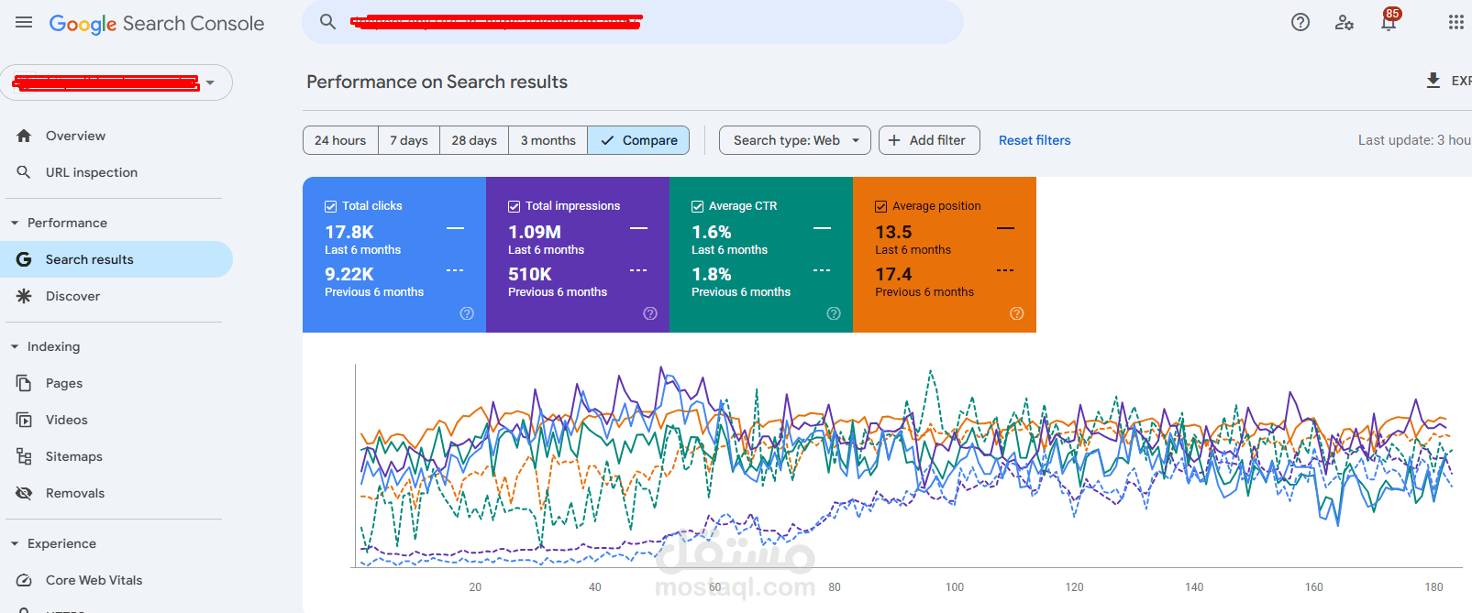Image resolution: width=1472 pixels, height=613 pixels.
Task: Click the URL inspection magnifier icon
Action: (24, 172)
